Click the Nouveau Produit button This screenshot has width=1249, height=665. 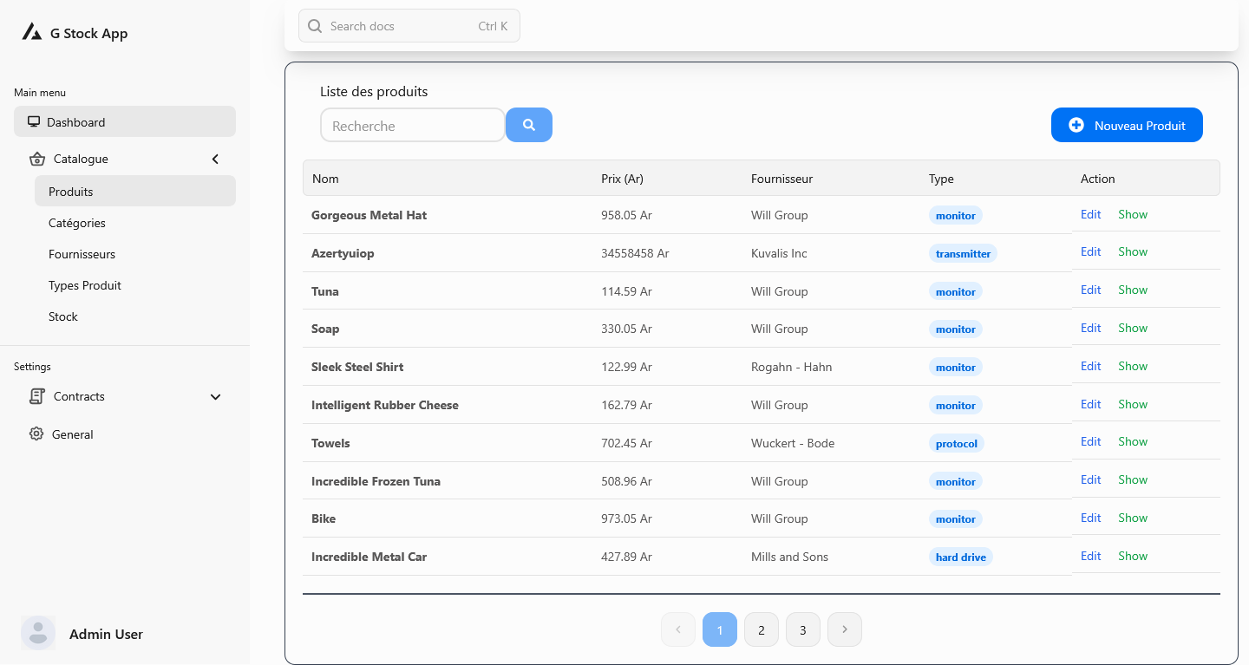[x=1127, y=125]
